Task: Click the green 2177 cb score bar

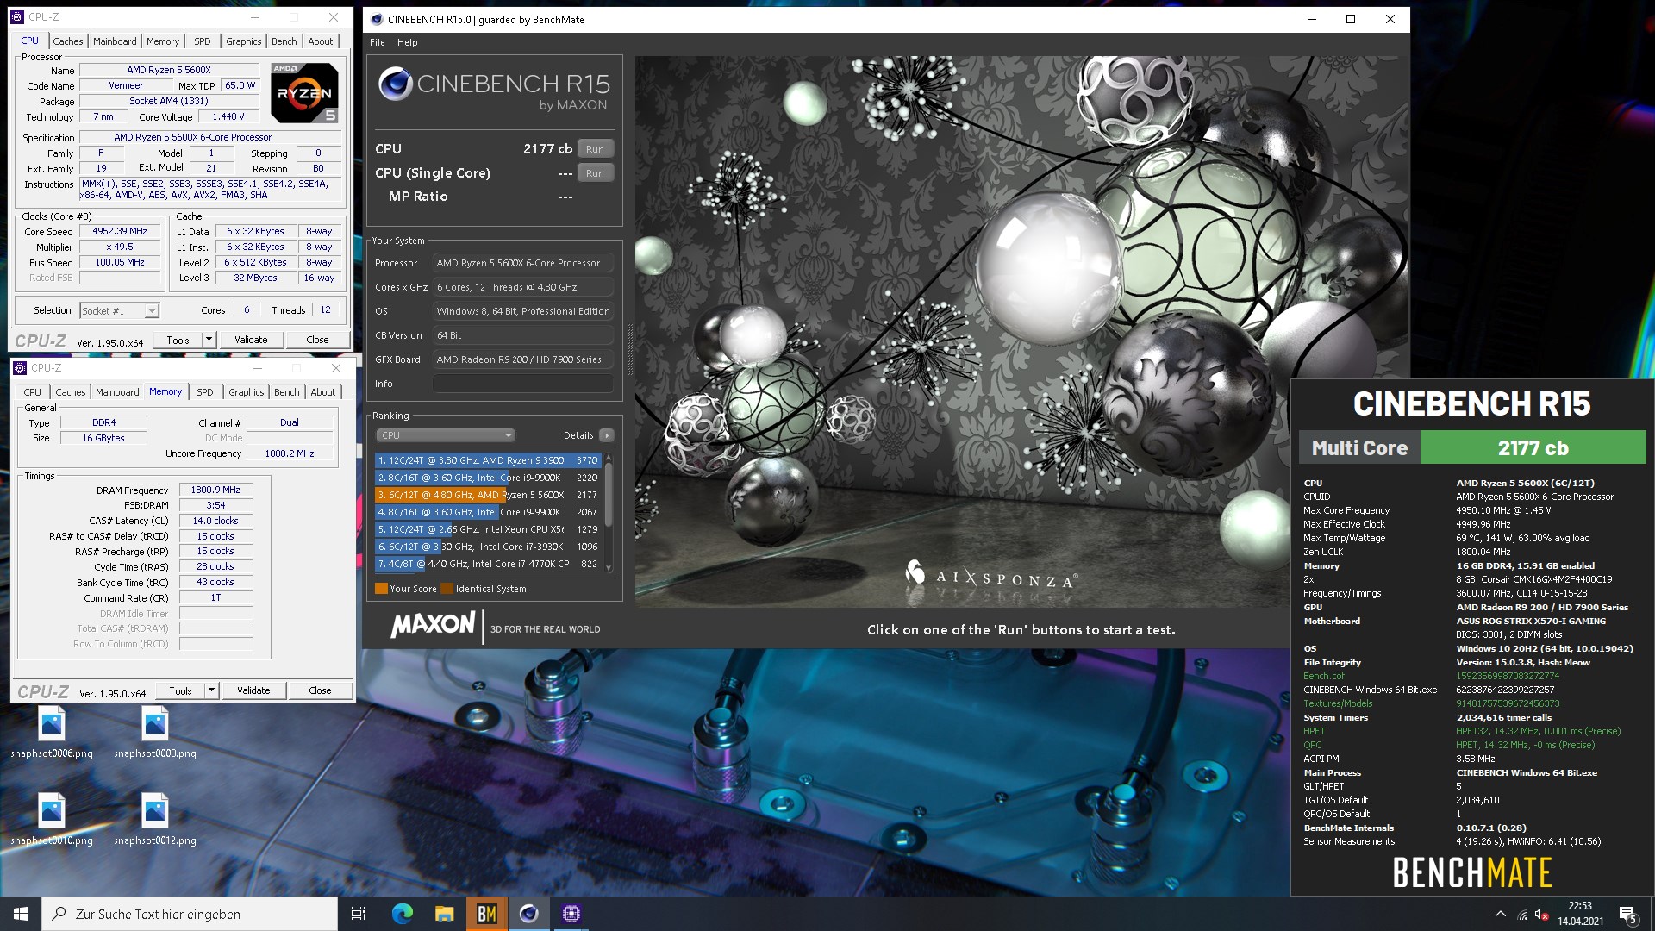Action: pos(1533,448)
